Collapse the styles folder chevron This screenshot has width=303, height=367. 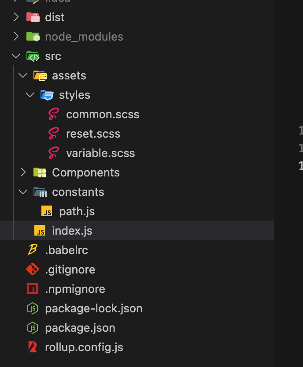pyautogui.click(x=30, y=95)
